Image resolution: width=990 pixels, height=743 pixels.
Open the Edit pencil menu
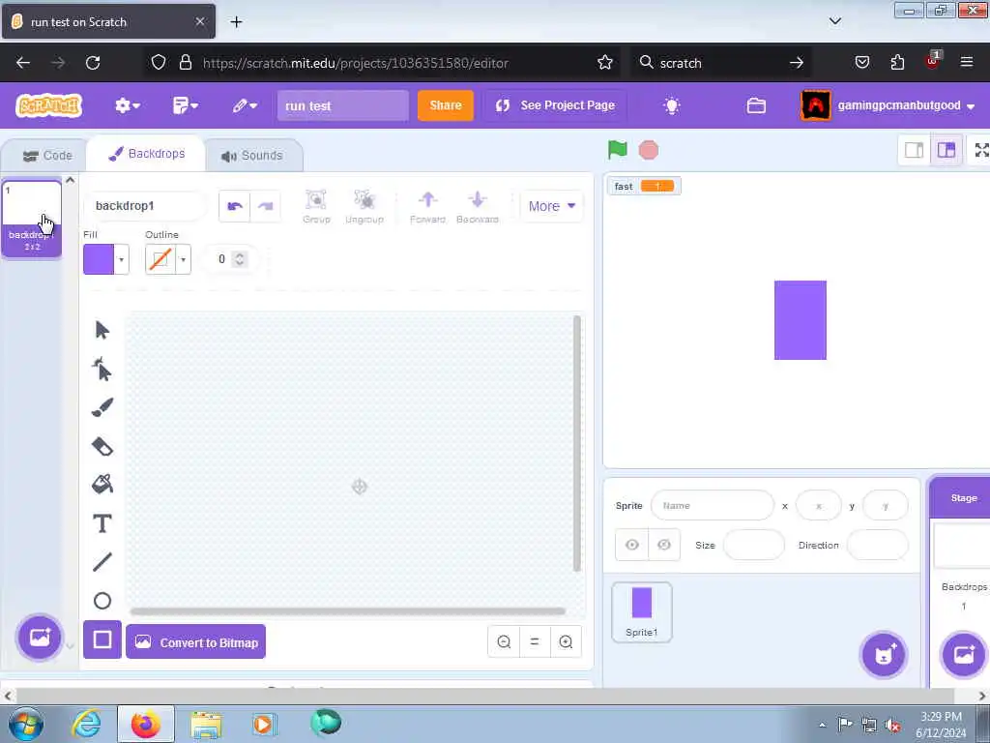click(245, 105)
